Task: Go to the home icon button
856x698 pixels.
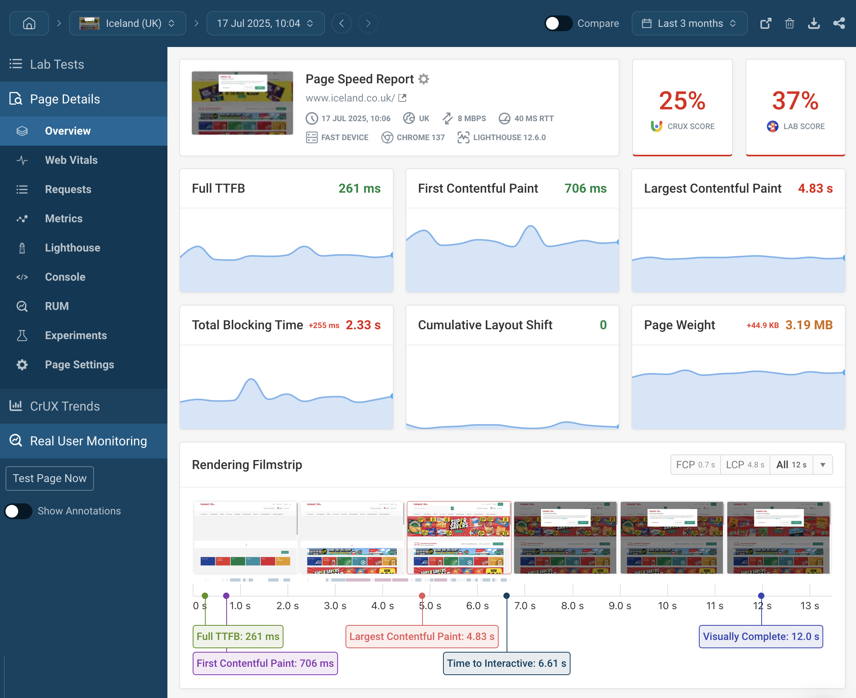Action: coord(29,23)
